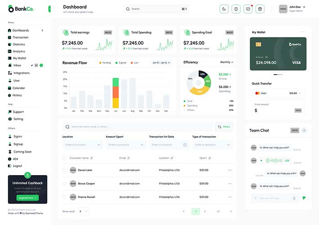This screenshot has width=319, height=225.
Task: Tick the Dianne Russell row checkbox
Action: click(x=64, y=197)
